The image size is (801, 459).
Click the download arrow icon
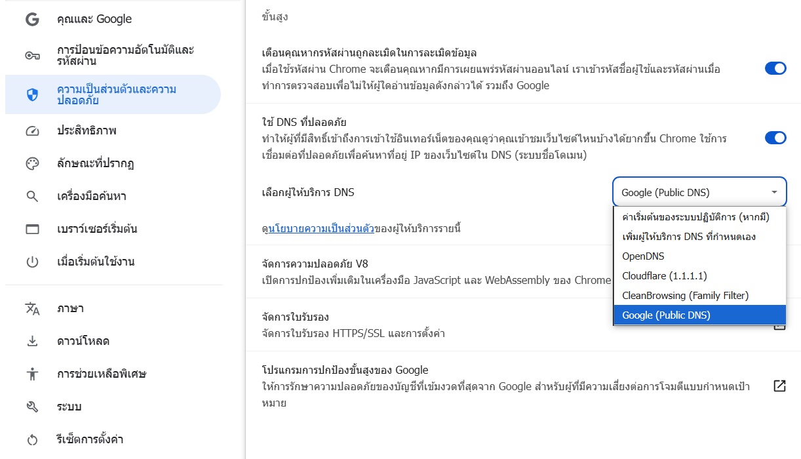click(x=32, y=342)
